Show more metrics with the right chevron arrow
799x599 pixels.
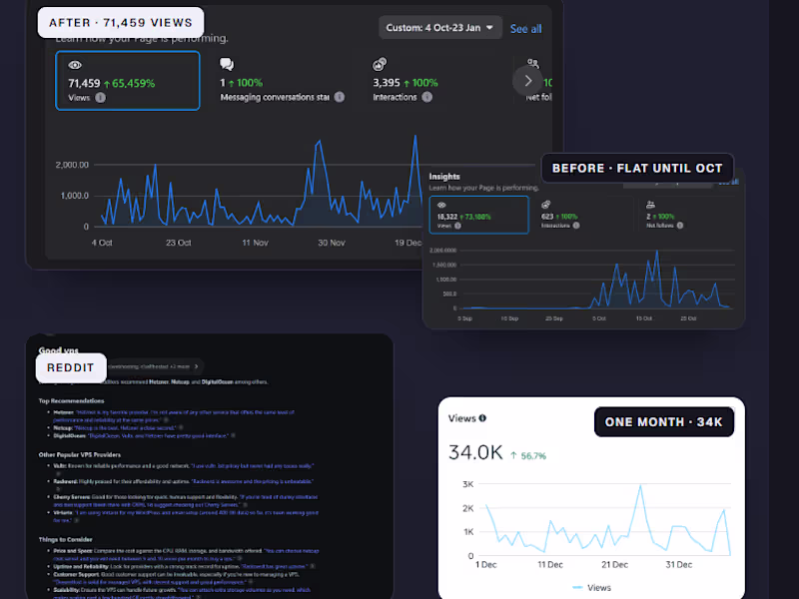point(528,81)
